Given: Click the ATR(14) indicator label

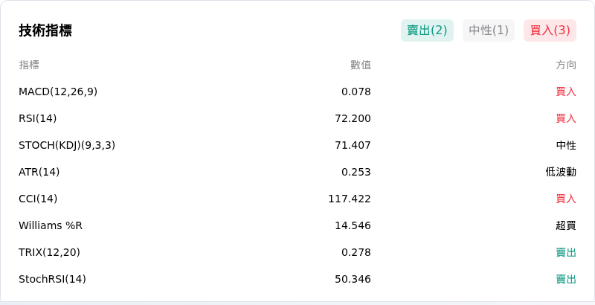Looking at the screenshot, I should (39, 172).
